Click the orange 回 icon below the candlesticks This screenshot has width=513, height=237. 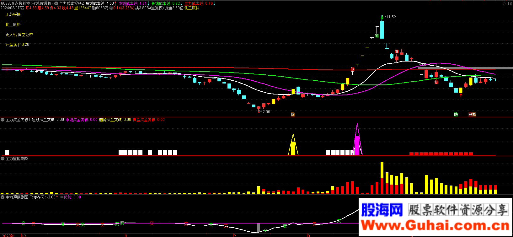coord(293,115)
